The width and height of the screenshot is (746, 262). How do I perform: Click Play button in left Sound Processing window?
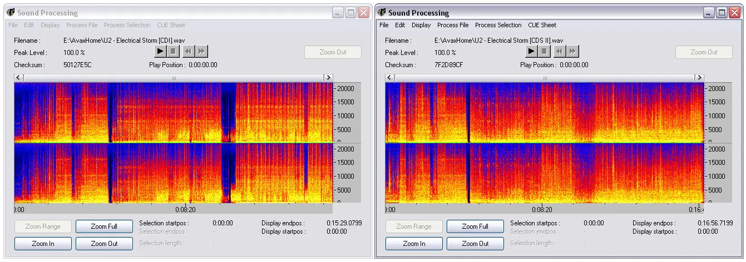[160, 52]
